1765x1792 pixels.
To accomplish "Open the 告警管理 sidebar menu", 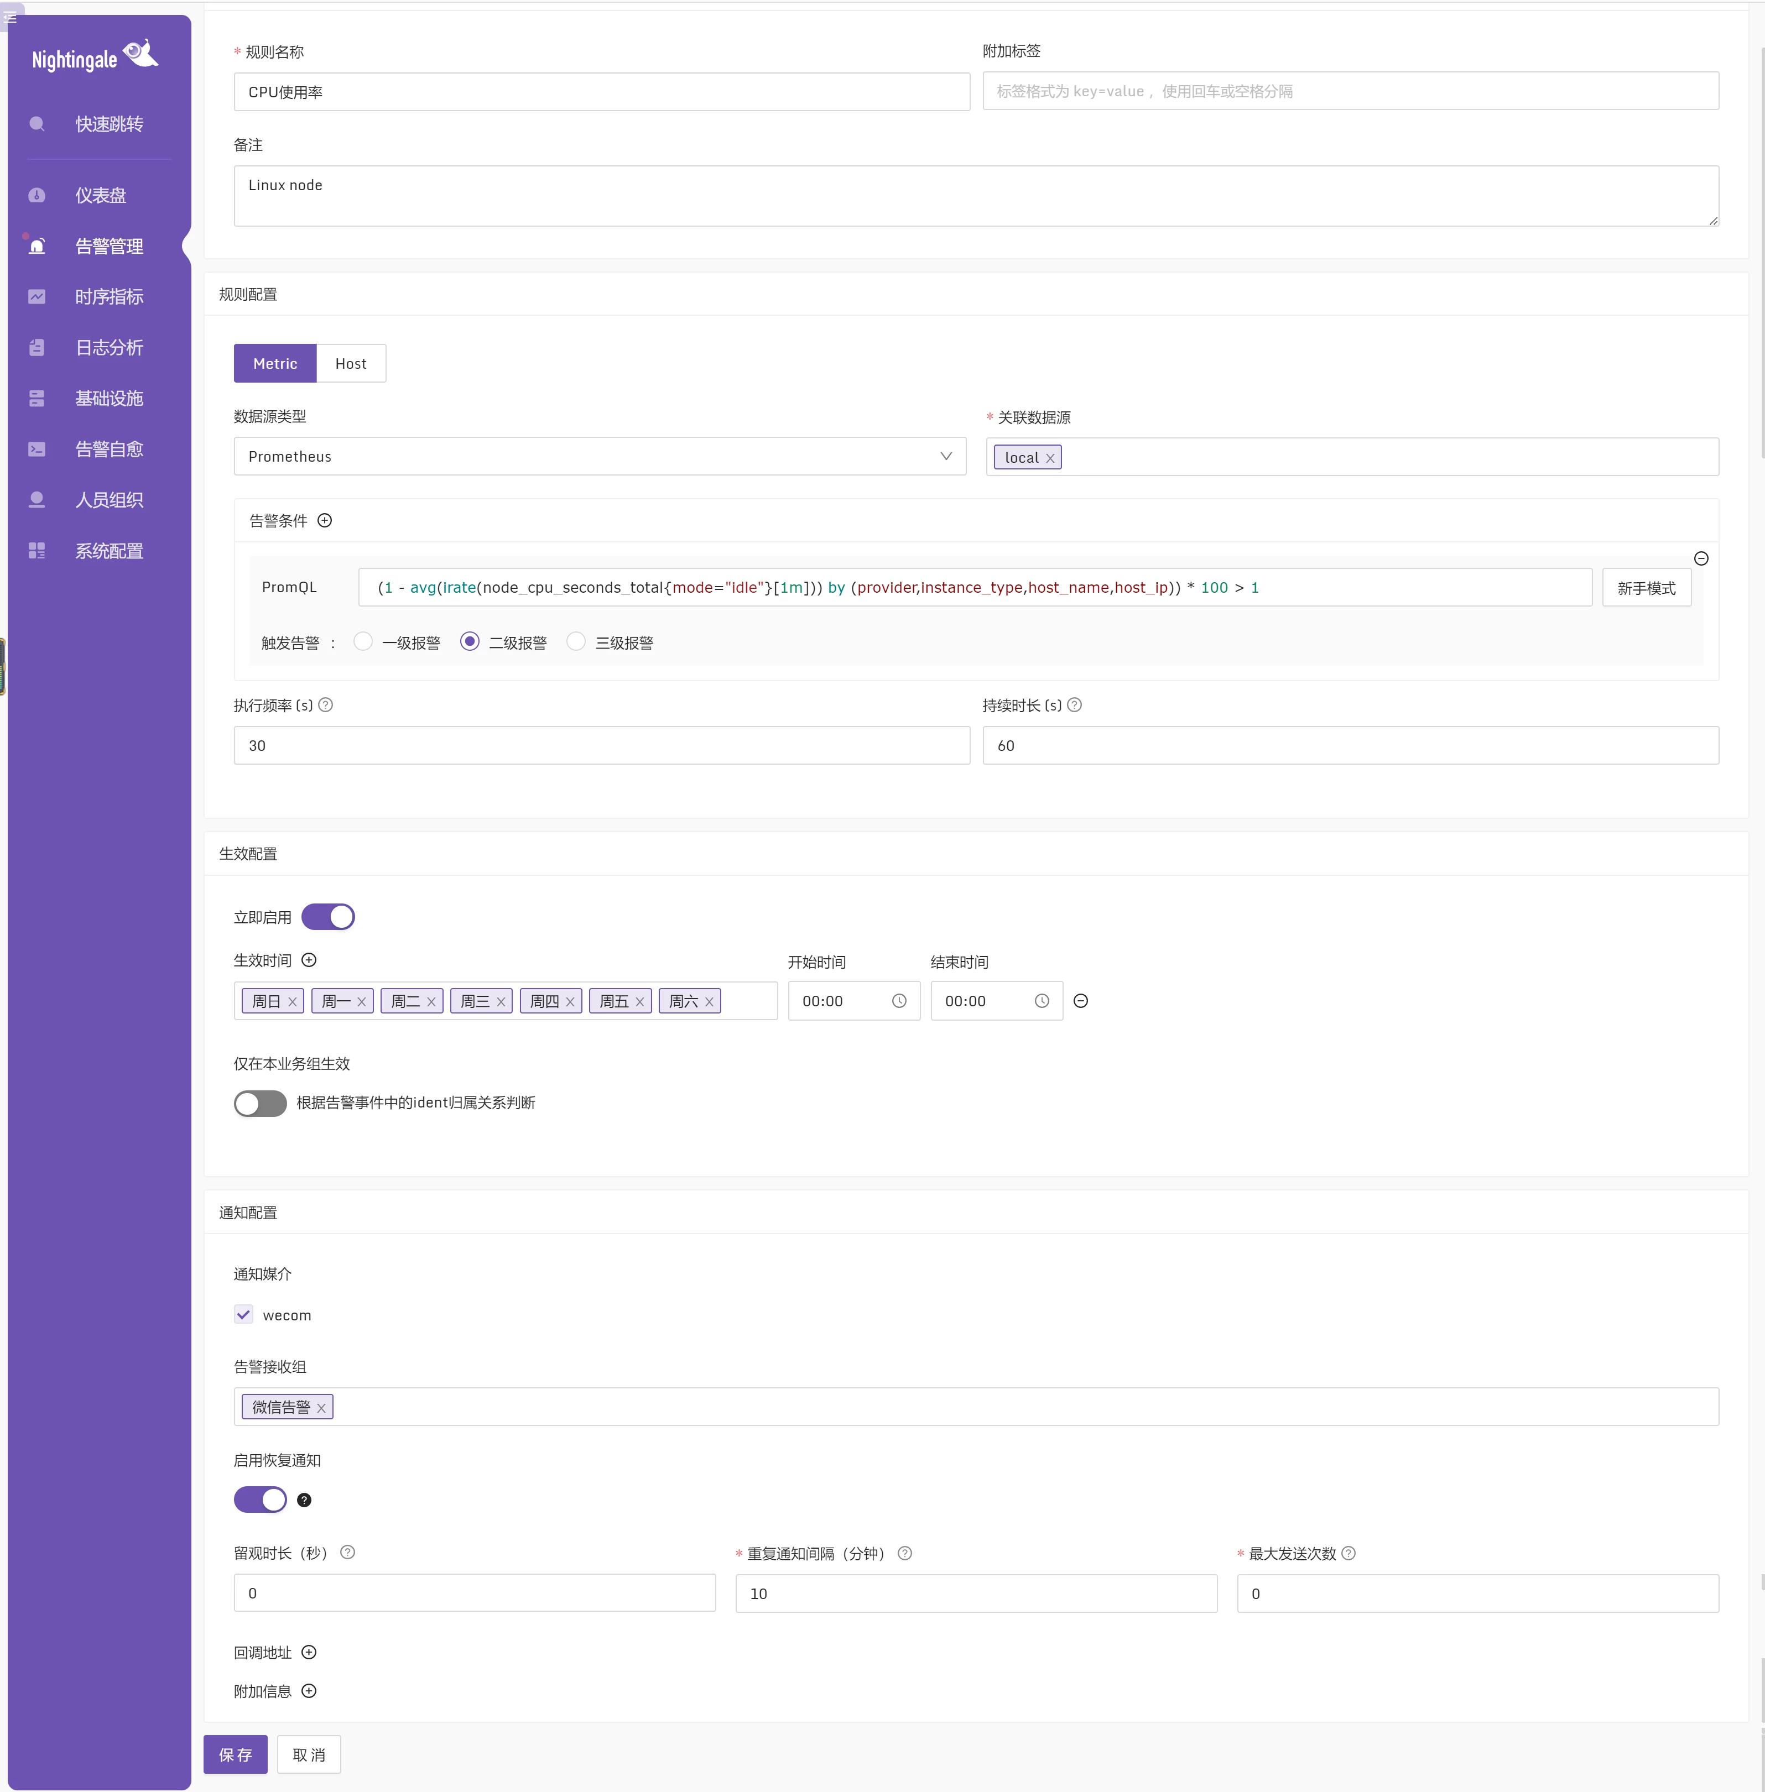I will pos(108,245).
